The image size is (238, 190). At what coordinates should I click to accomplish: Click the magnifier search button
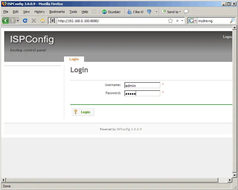click(232, 21)
